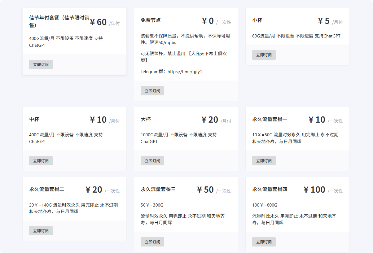Open the Telegram group link t.me/qjty1
373x253 pixels.
(185, 72)
